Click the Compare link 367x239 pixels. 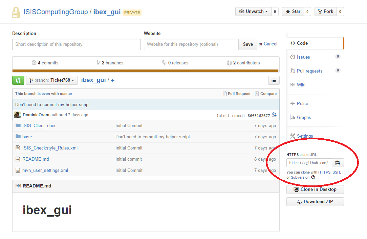click(x=266, y=94)
